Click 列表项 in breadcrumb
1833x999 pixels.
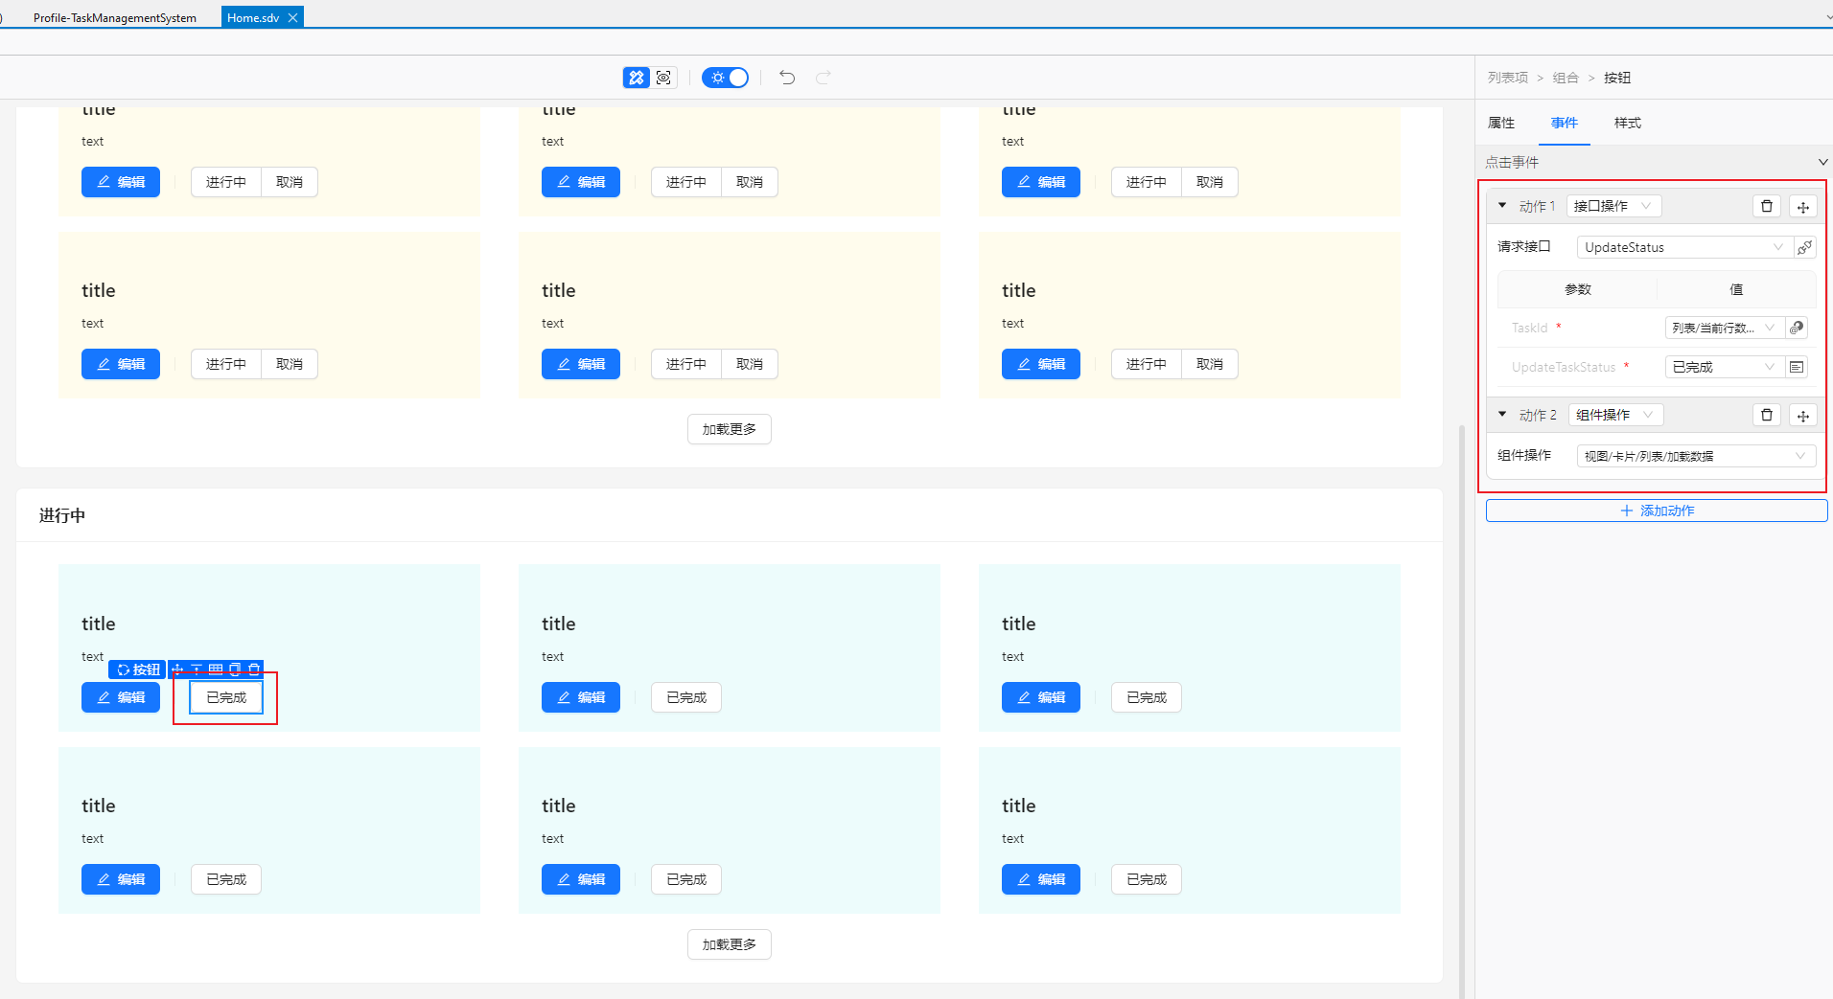(x=1508, y=78)
